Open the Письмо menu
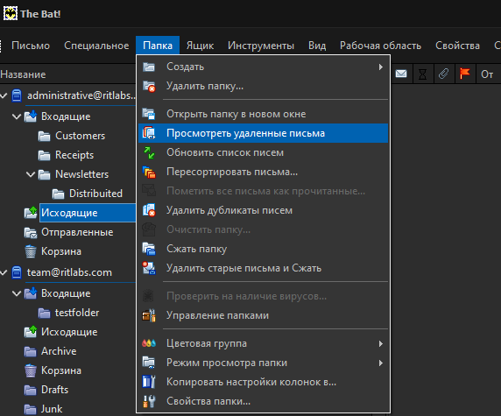 click(x=31, y=46)
